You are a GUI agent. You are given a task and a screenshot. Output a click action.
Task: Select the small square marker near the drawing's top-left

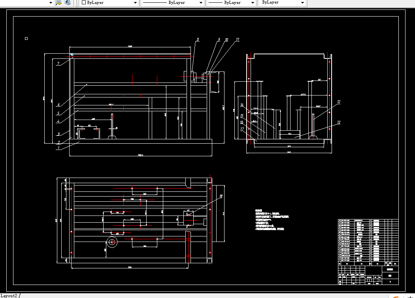click(26, 39)
